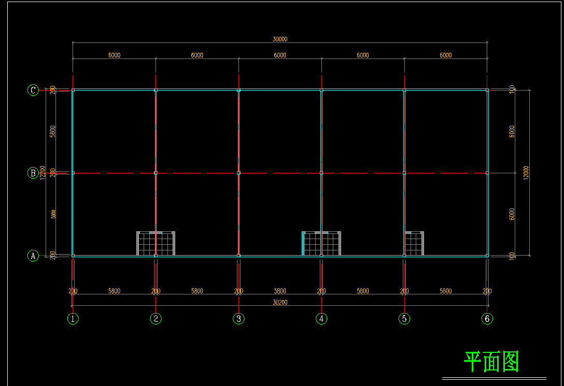Select the 12000 dimension on right side
The image size is (564, 386).
click(526, 173)
